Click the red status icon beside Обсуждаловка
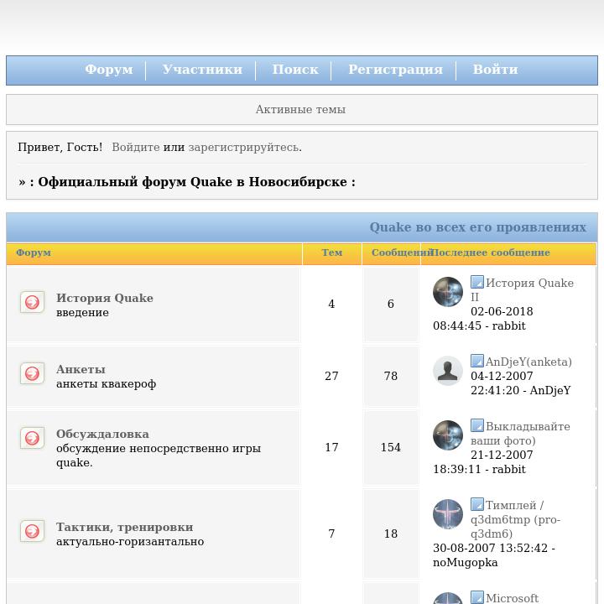The image size is (604, 604). click(32, 438)
